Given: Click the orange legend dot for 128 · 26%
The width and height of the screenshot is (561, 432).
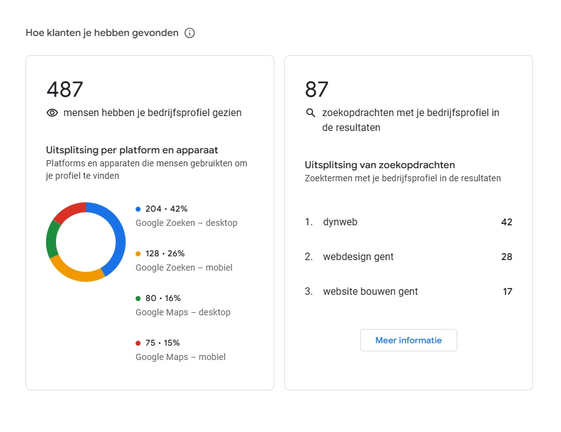Looking at the screenshot, I should [x=138, y=254].
